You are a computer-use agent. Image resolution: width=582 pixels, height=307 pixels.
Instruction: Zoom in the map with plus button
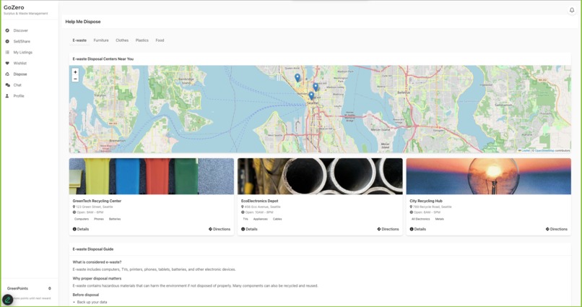tap(75, 72)
